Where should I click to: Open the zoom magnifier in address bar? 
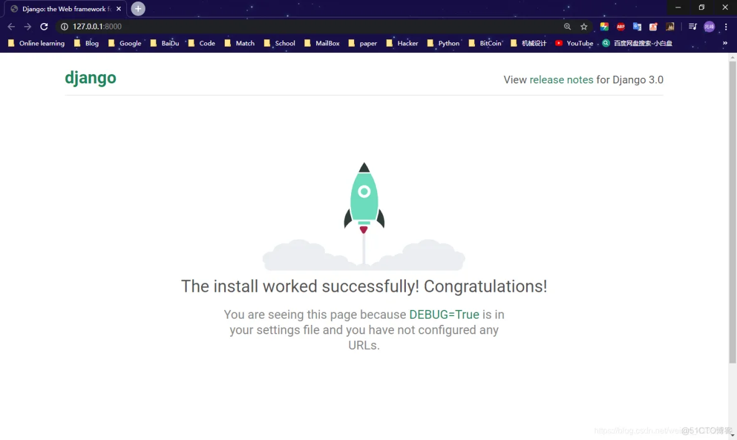pos(567,27)
